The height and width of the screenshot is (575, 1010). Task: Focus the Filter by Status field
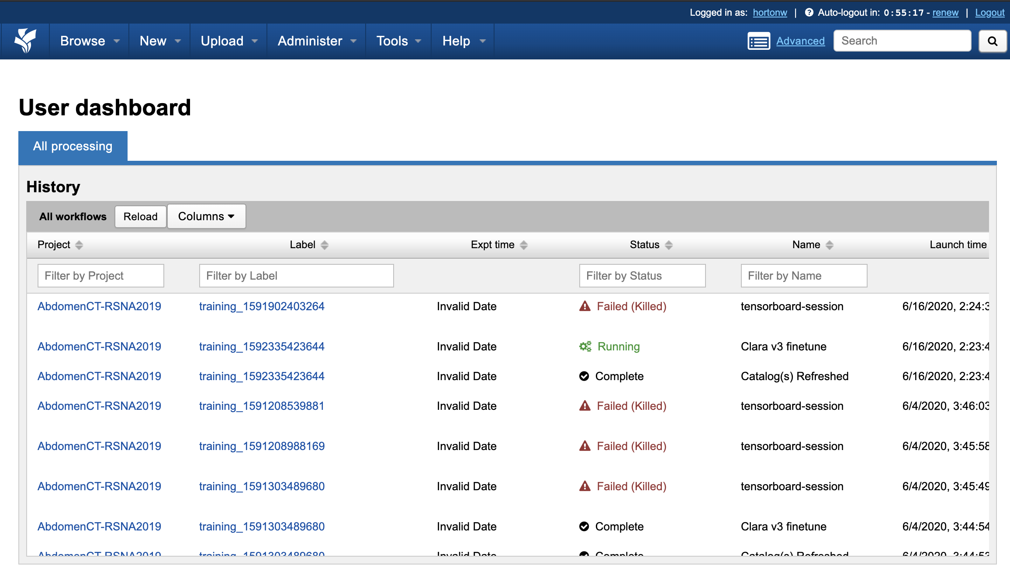642,276
